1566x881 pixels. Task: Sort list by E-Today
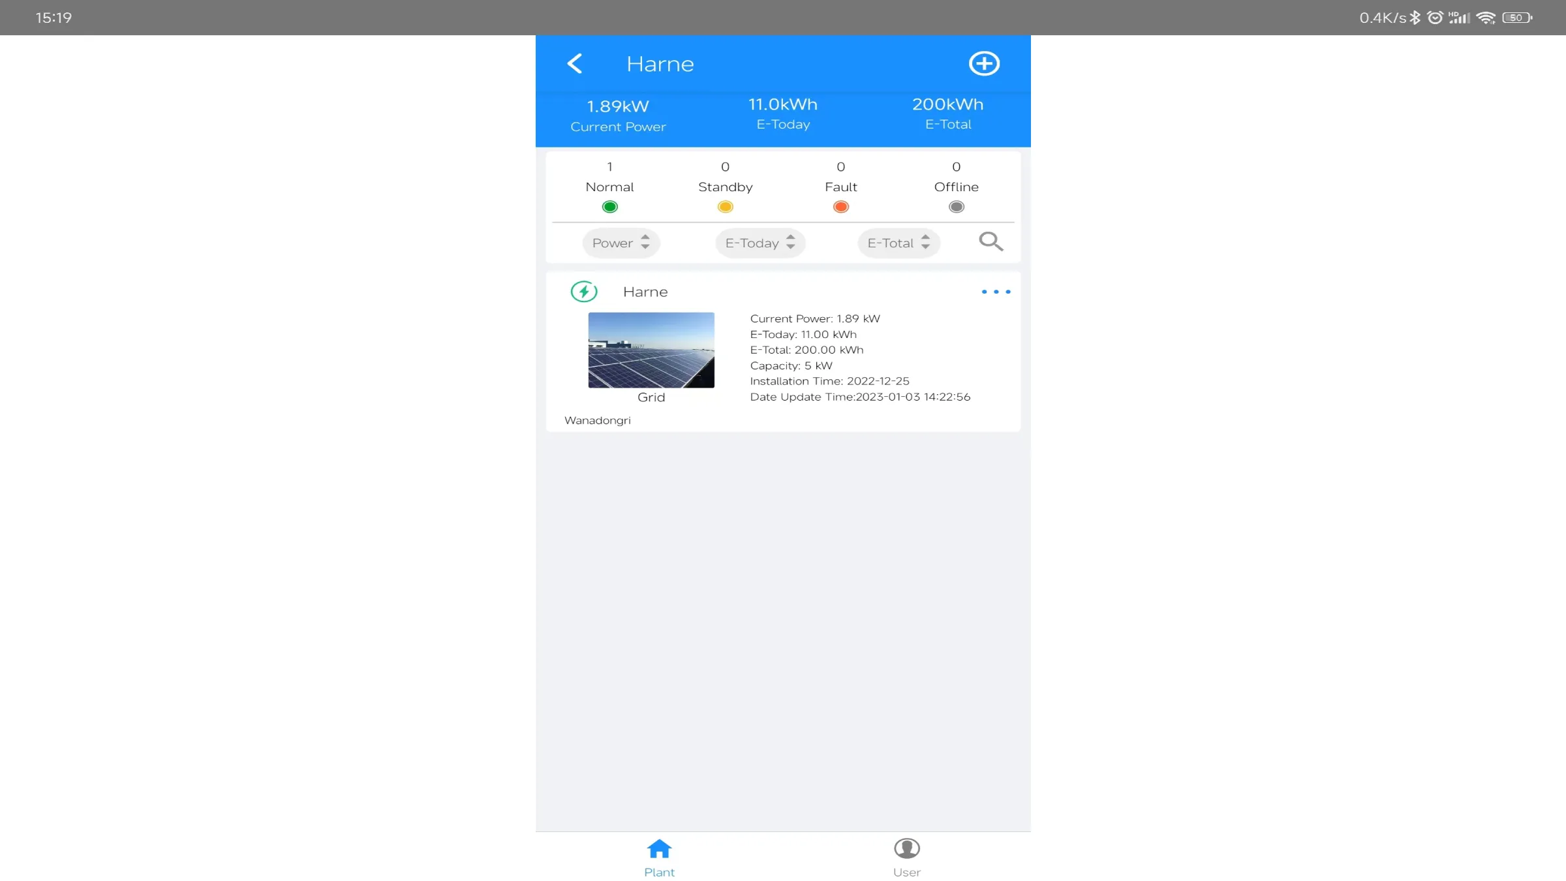click(x=760, y=243)
